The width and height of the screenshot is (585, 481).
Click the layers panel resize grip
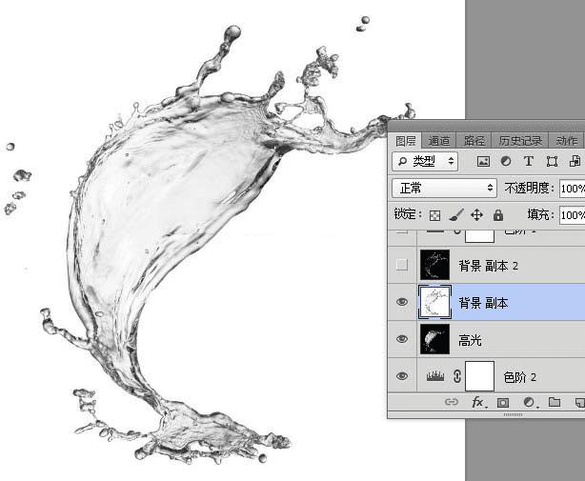coord(513,414)
